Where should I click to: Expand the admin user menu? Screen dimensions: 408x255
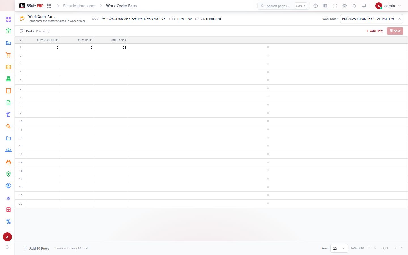(388, 6)
